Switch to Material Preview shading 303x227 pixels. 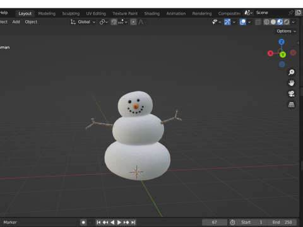[x=280, y=22]
